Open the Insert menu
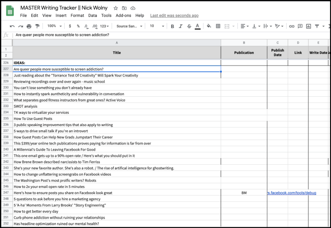 [x=61, y=16]
